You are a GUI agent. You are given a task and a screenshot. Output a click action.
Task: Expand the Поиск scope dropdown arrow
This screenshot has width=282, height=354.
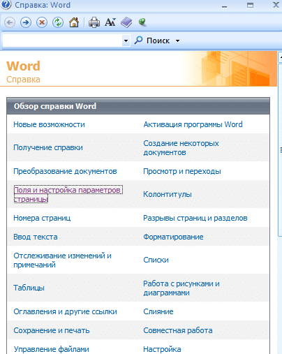pyautogui.click(x=177, y=40)
